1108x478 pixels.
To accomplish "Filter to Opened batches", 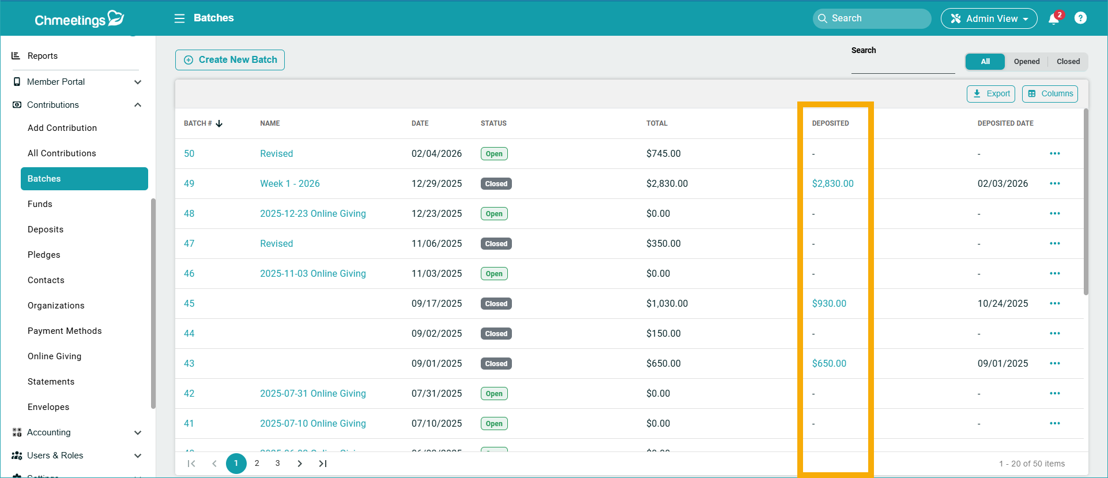I will (x=1027, y=62).
